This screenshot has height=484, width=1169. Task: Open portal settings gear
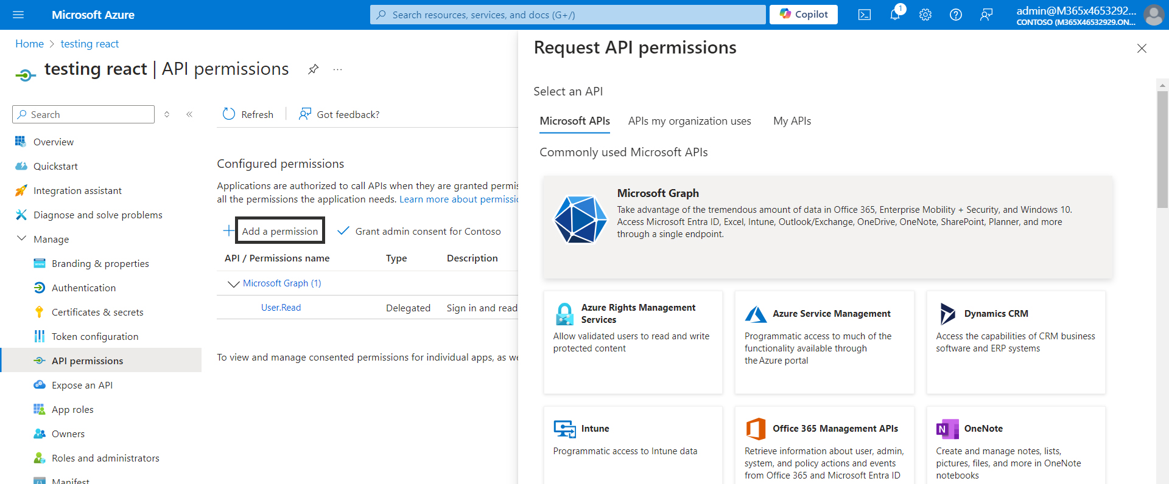click(925, 15)
